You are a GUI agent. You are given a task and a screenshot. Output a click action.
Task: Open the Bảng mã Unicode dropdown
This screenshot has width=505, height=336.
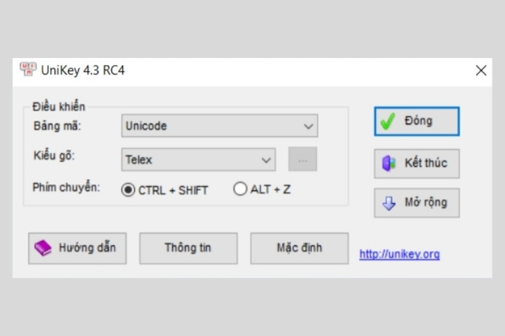[x=220, y=125]
